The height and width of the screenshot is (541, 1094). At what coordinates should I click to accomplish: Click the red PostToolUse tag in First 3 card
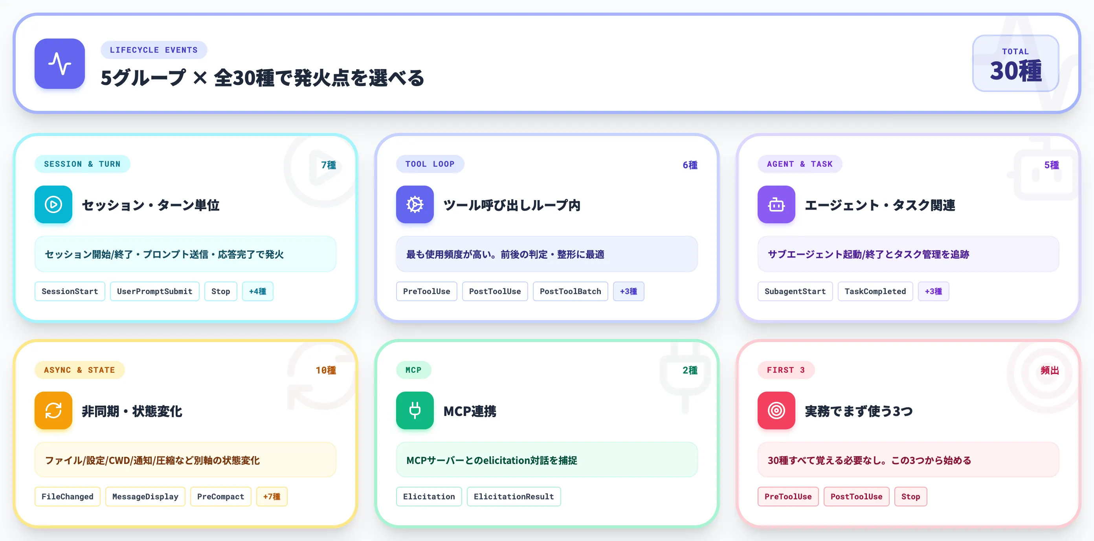(x=856, y=497)
